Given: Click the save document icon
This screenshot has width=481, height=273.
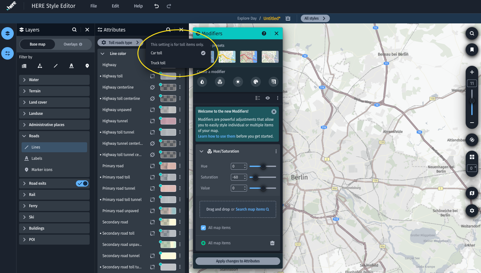Looking at the screenshot, I should pyautogui.click(x=288, y=18).
